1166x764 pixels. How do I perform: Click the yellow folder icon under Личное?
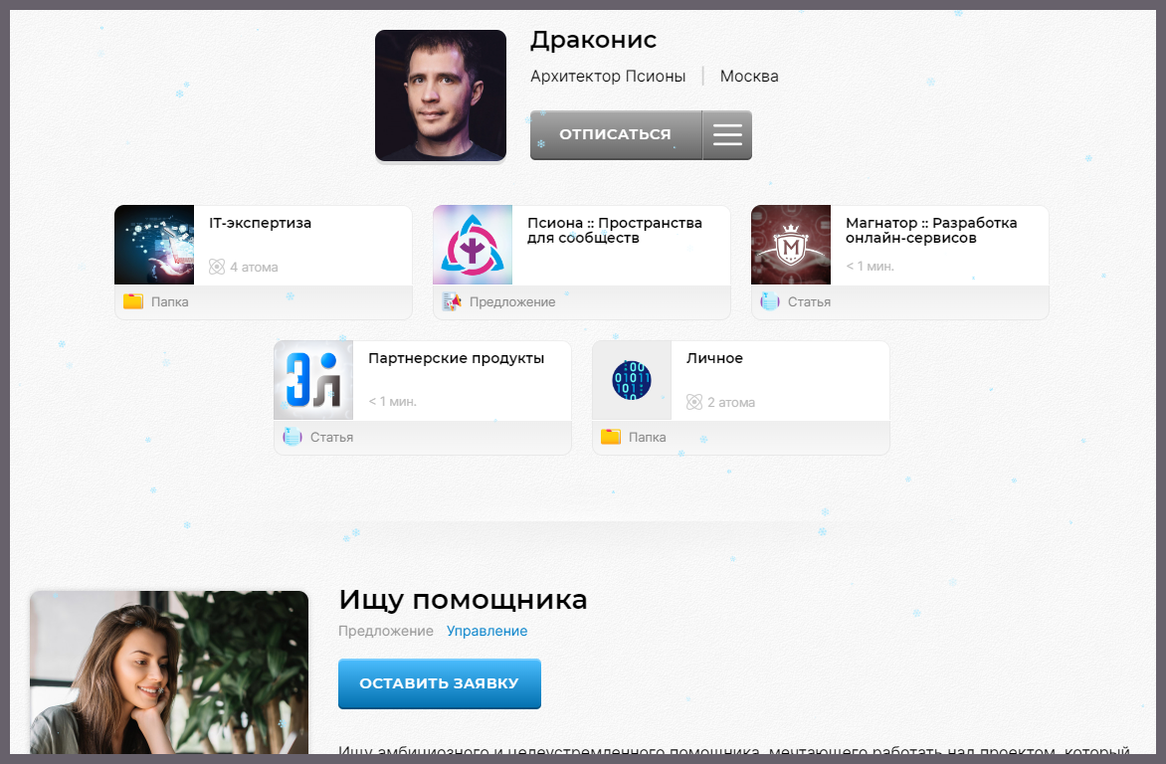(x=611, y=437)
